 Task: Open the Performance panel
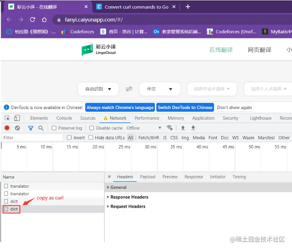[x=147, y=118]
